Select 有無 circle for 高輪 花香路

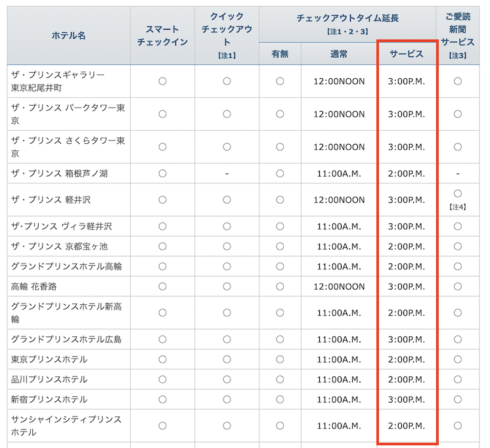(280, 286)
